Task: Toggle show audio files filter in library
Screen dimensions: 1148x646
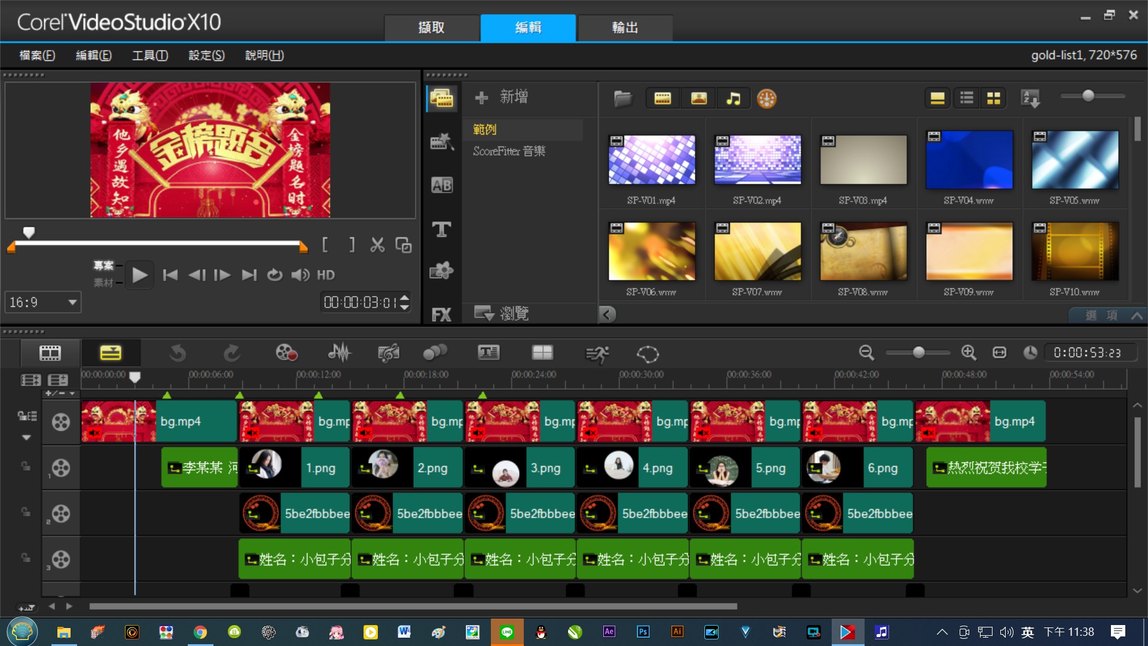Action: pyautogui.click(x=733, y=99)
